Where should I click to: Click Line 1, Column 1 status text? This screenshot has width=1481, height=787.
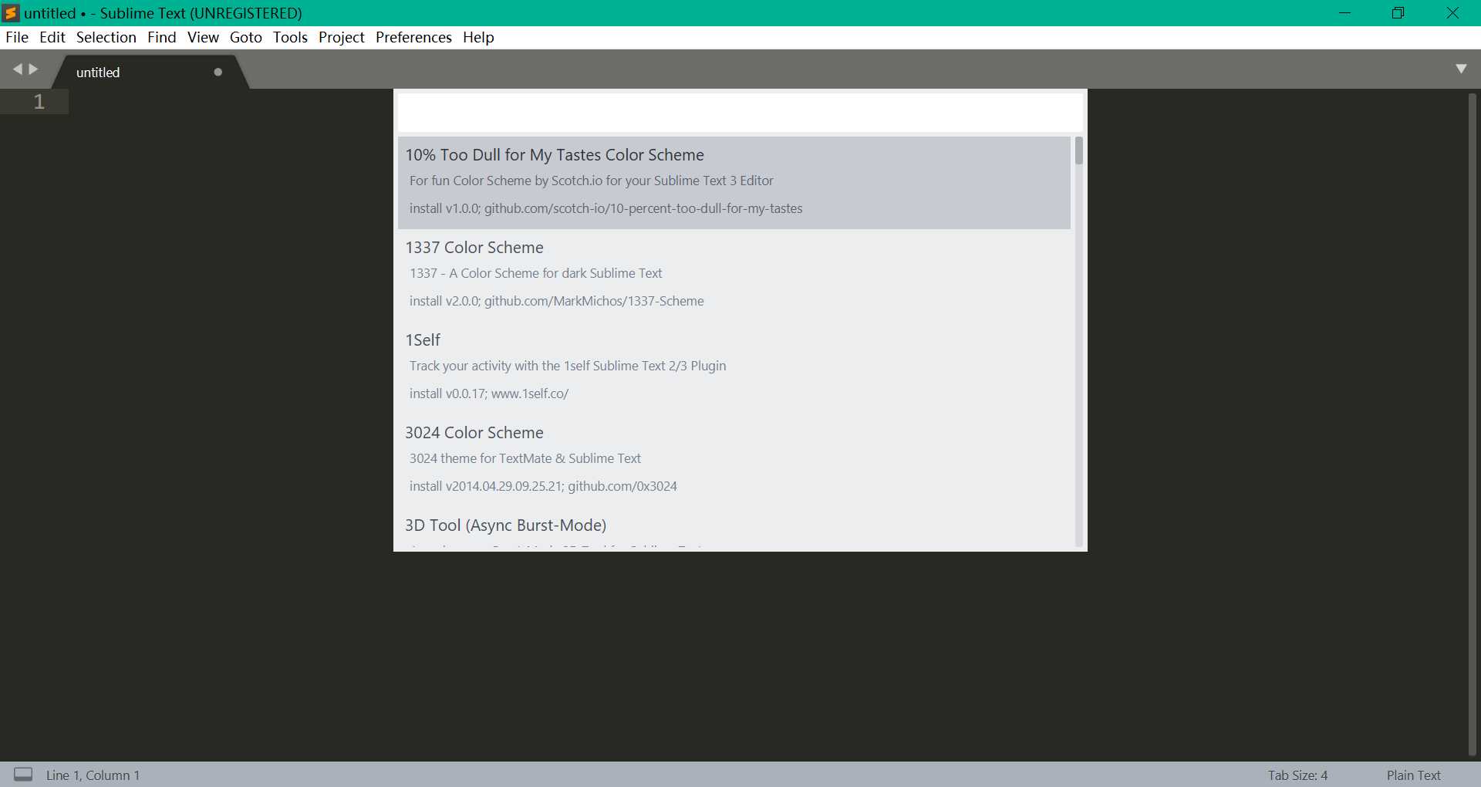pyautogui.click(x=93, y=775)
